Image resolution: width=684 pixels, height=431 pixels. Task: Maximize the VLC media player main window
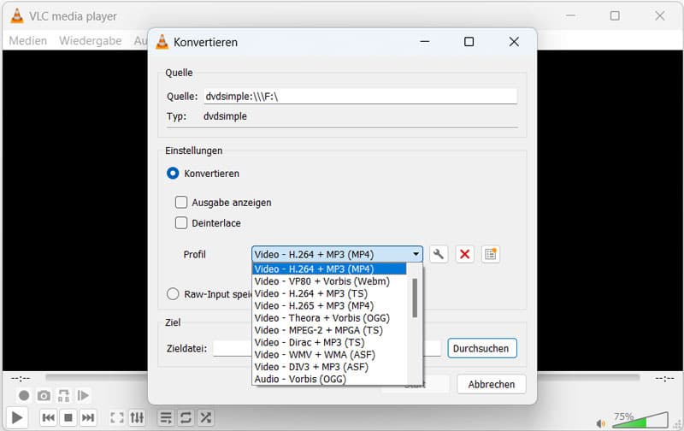point(615,15)
